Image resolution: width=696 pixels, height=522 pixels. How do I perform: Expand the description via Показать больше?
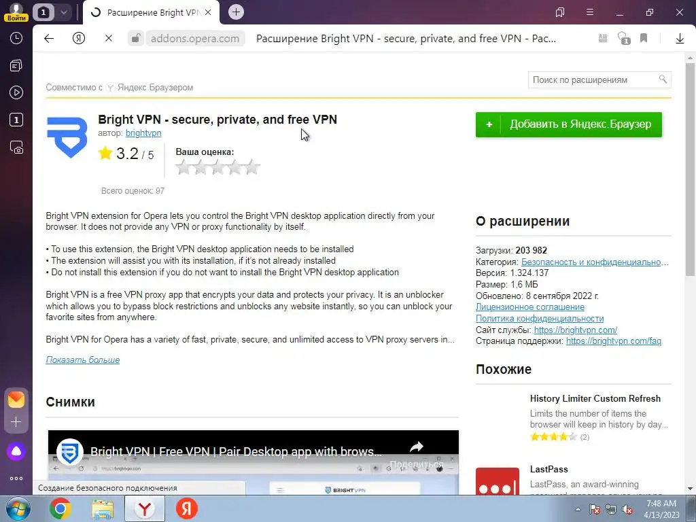click(82, 360)
